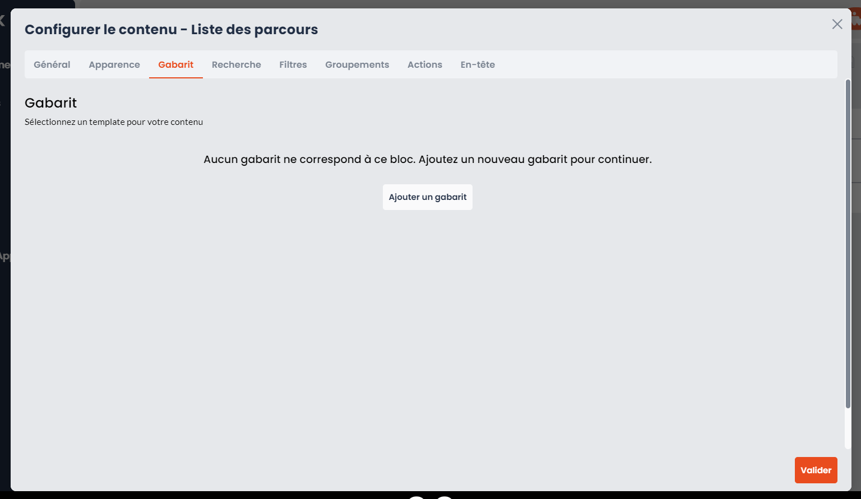
Task: Switch to the Actions tab
Action: [425, 64]
